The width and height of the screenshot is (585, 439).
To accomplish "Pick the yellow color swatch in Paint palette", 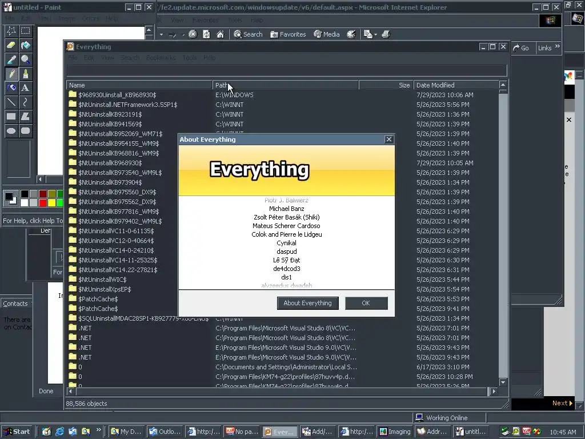I will click(x=52, y=203).
